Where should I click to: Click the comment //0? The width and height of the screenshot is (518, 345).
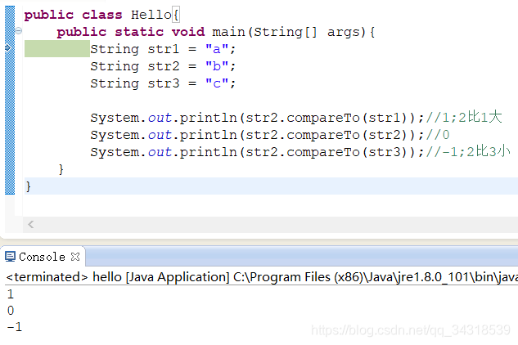tap(438, 135)
